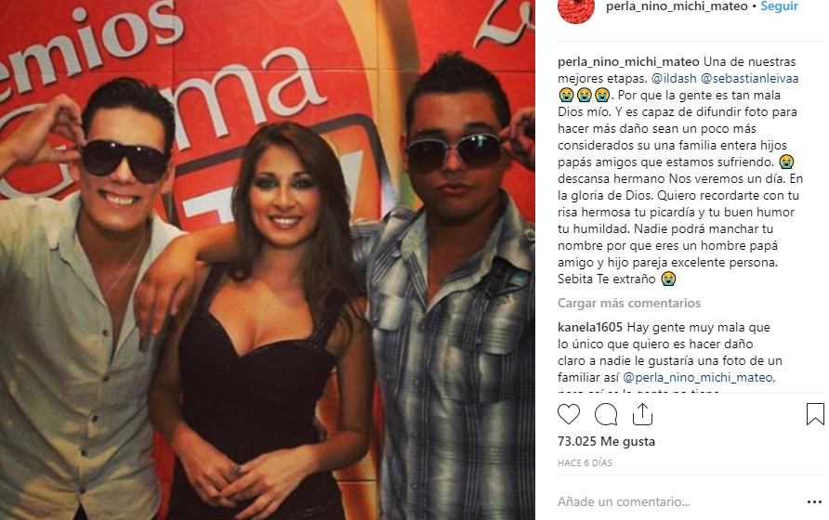
Task: Open perla_nino_michi_mateo profile in header
Action: [x=677, y=6]
